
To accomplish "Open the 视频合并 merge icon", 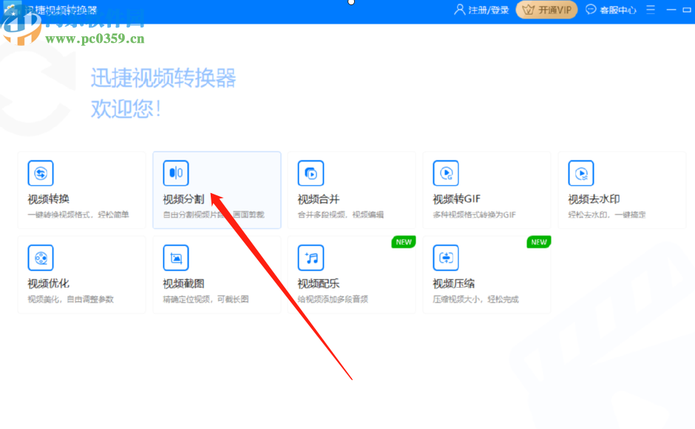I will [311, 173].
